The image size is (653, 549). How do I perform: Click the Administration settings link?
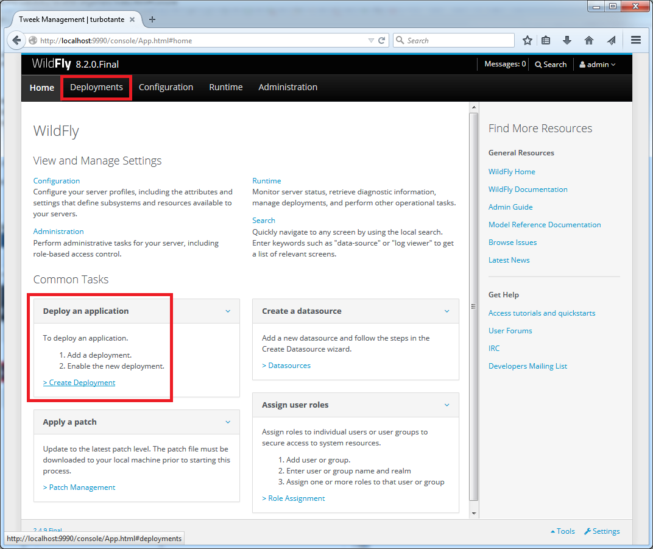[58, 231]
